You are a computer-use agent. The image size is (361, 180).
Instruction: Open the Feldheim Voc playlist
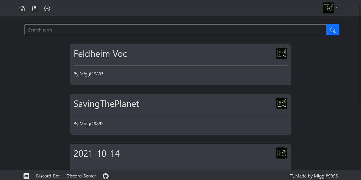100,54
